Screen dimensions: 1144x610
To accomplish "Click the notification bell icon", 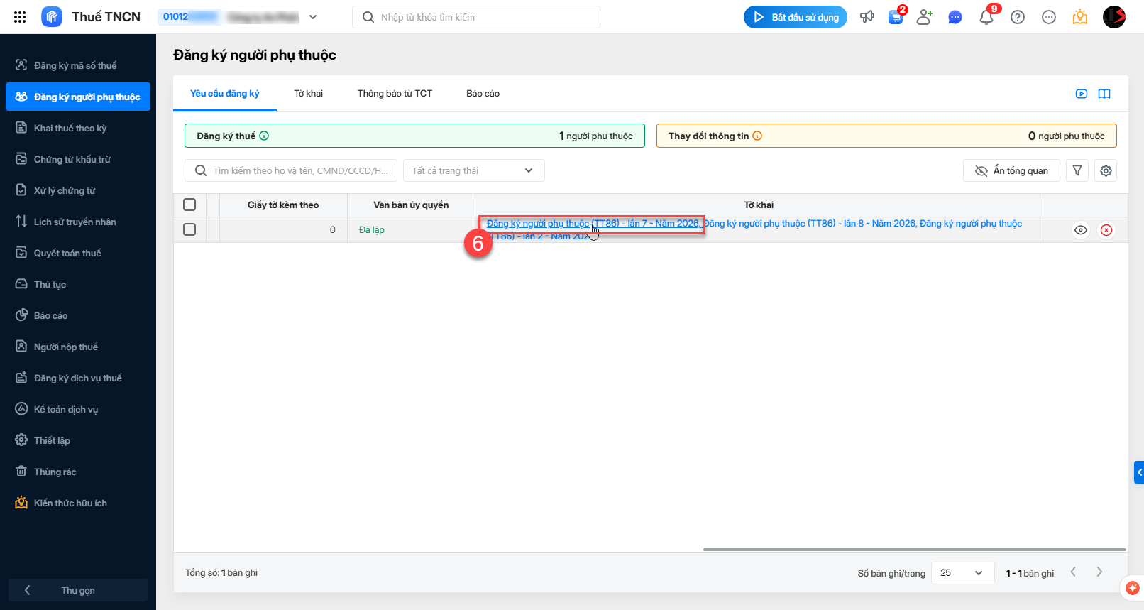I will [986, 17].
